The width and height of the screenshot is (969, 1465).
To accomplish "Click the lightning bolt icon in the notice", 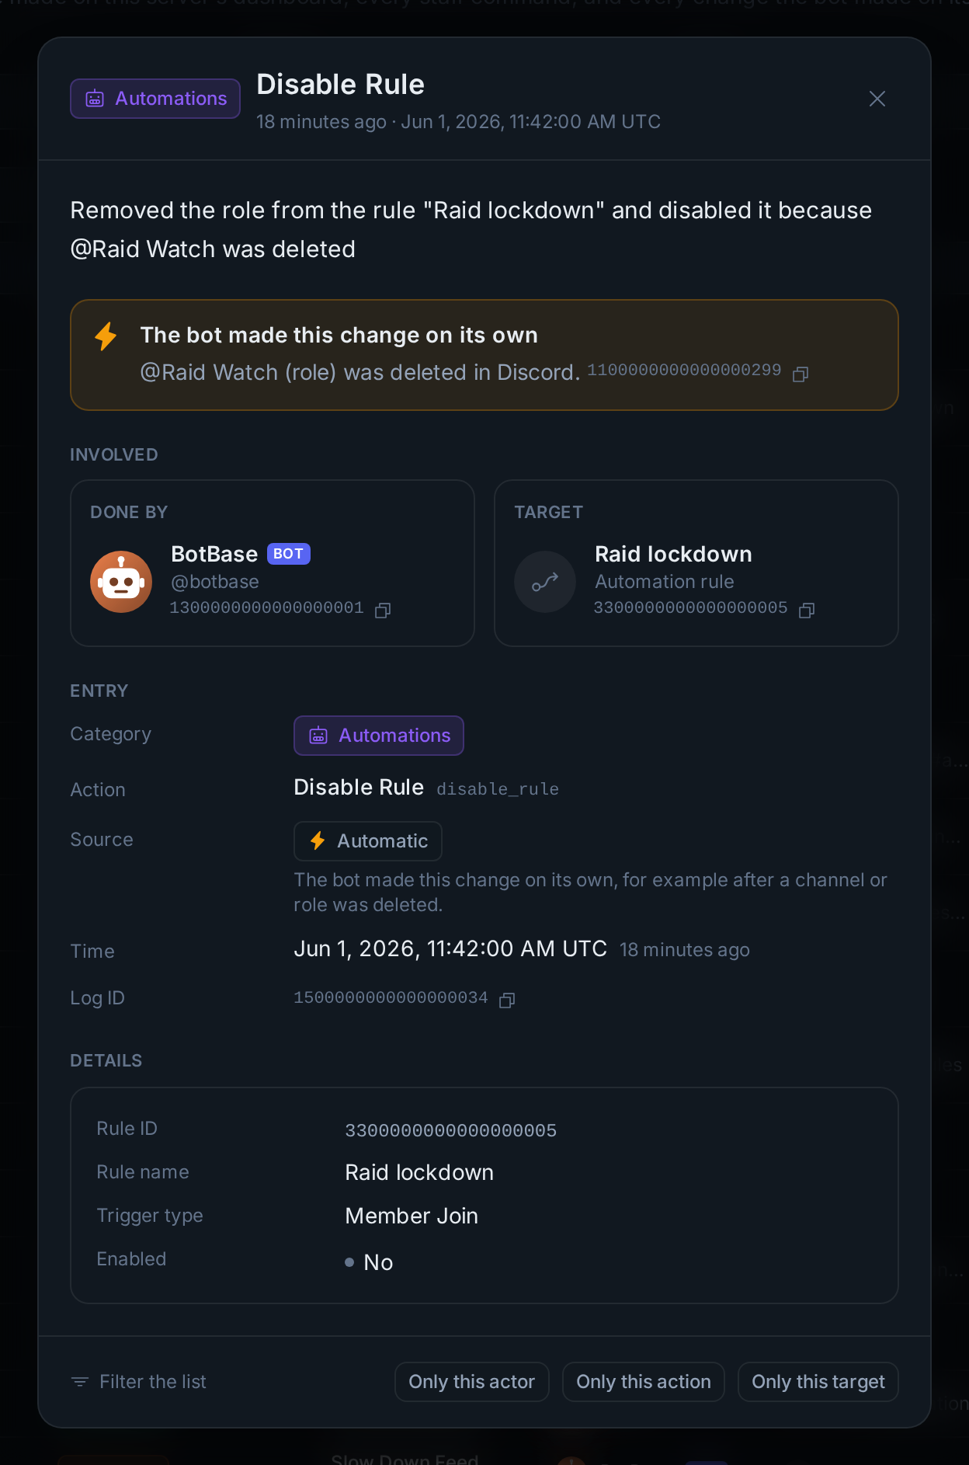I will pos(106,336).
